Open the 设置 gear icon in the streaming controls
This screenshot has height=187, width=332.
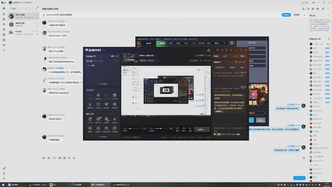pos(190,129)
